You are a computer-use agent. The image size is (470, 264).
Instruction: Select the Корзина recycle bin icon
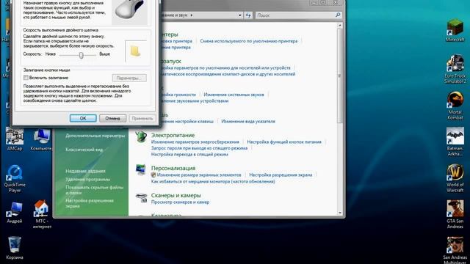point(15,248)
